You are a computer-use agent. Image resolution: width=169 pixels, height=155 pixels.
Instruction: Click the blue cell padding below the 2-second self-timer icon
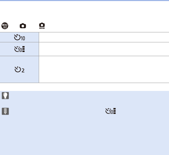[20, 78]
